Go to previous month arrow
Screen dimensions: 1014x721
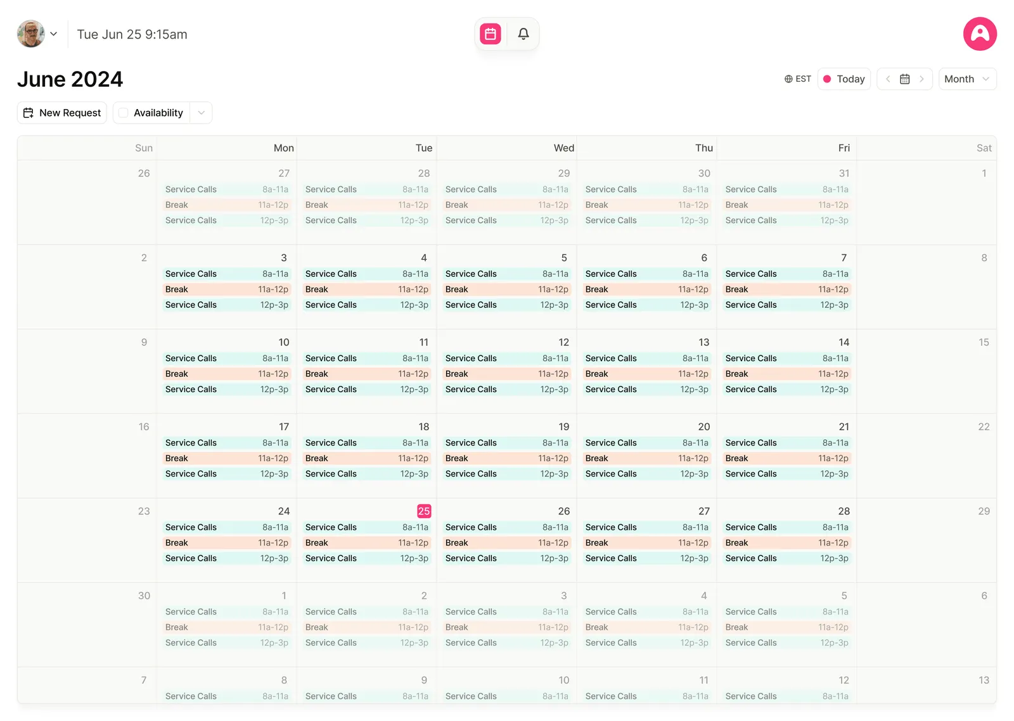tap(888, 79)
